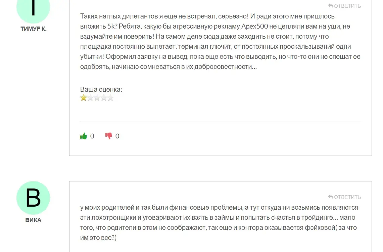383x252 pixels.
Task: Reply to Вика's comment via ОТВЕТИТЬ
Action: [x=344, y=197]
